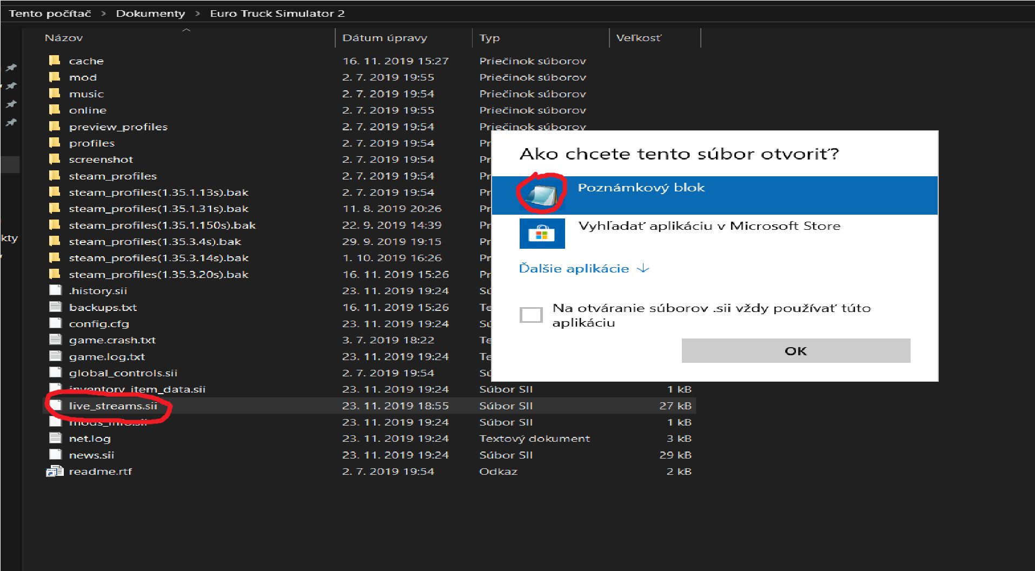Click the 27 kB size cell
The image size is (1035, 571).
pos(675,406)
